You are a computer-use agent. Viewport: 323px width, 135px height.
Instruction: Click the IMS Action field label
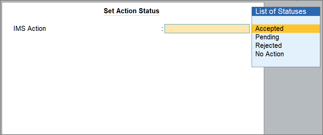(30, 28)
